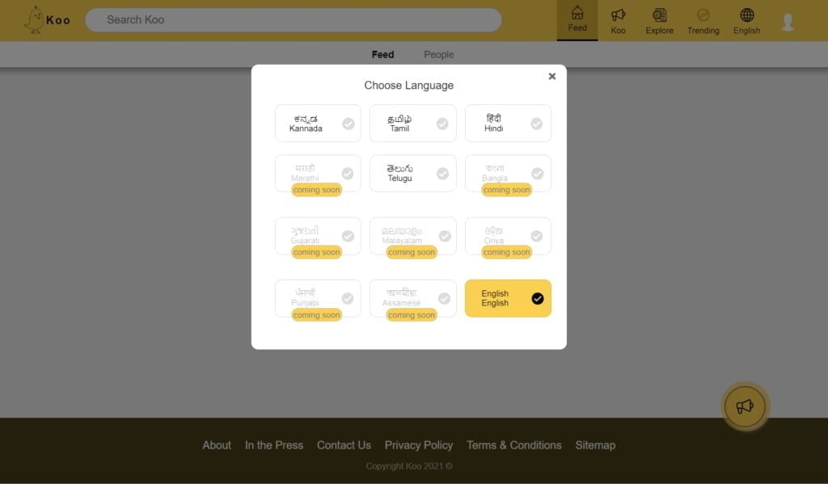
Task: Open Privacy Policy footer link
Action: 419,445
